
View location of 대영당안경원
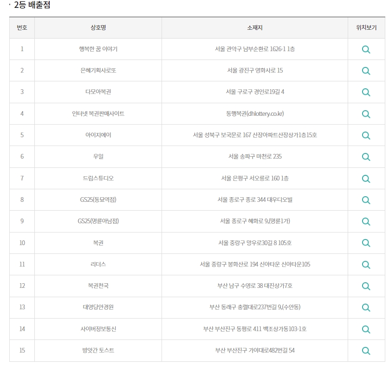366,307
